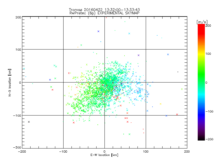This screenshot has height=165, width=220.
Task: Select the isolated black X marker near -185 km E-W
Action: (29, 122)
